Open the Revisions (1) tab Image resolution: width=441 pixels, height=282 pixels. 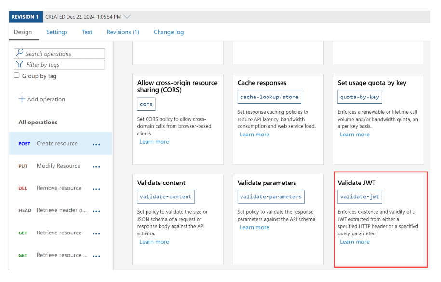click(123, 32)
